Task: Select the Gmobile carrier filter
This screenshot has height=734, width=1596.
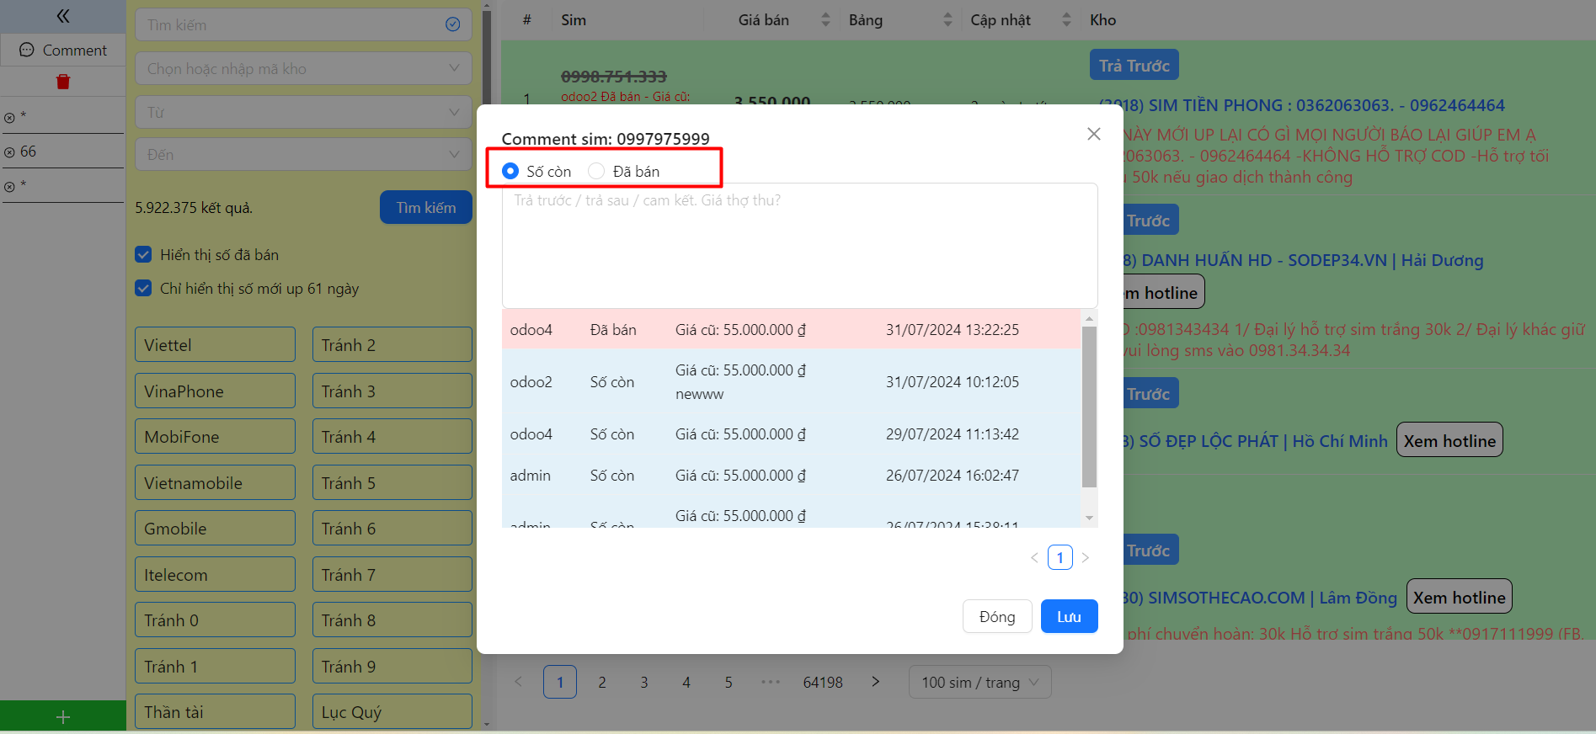Action: click(215, 528)
